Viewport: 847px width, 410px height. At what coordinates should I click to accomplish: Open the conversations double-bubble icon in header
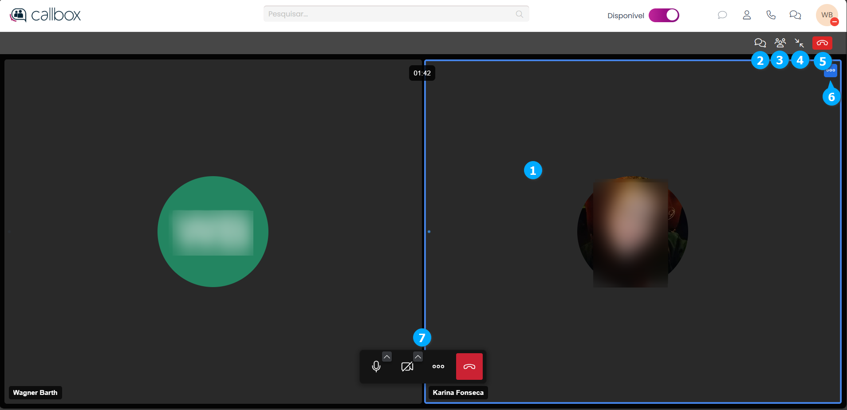tap(795, 15)
